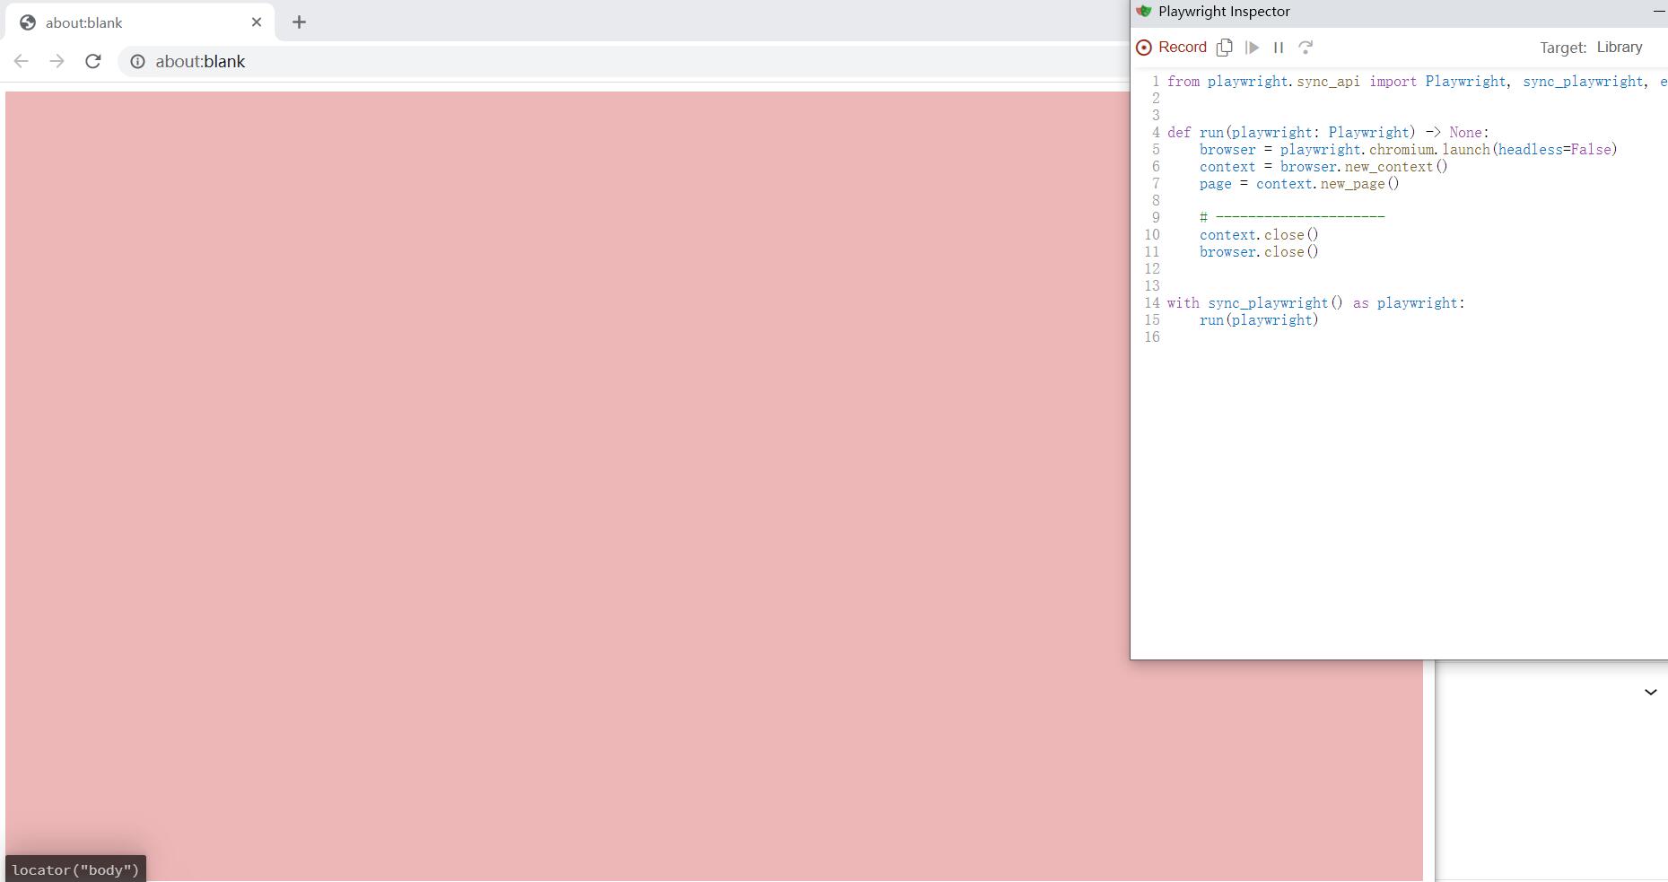View site information icon in address bar

tap(137, 61)
